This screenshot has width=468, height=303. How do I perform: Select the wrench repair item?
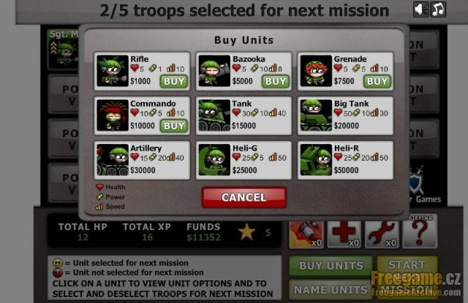click(382, 235)
